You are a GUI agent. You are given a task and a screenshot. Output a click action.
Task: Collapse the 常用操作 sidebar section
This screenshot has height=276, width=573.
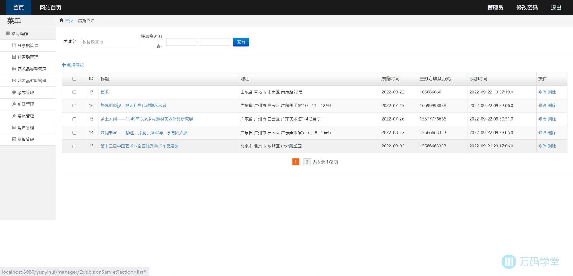click(28, 34)
